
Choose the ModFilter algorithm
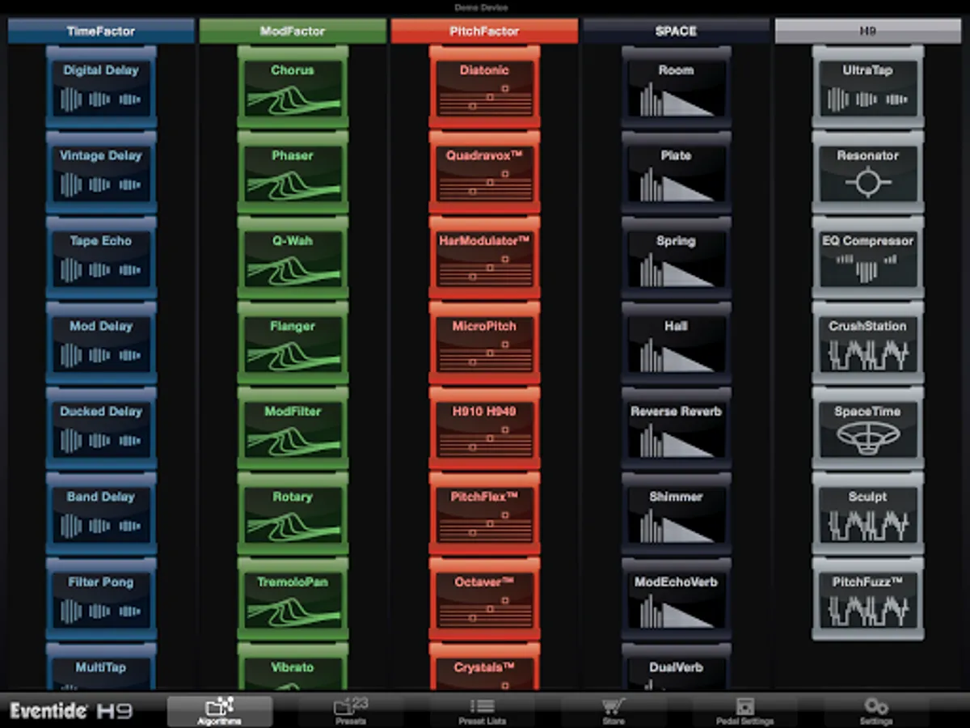pyautogui.click(x=293, y=429)
